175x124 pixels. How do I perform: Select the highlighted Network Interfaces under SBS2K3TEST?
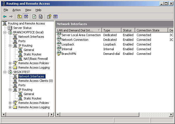32,76
